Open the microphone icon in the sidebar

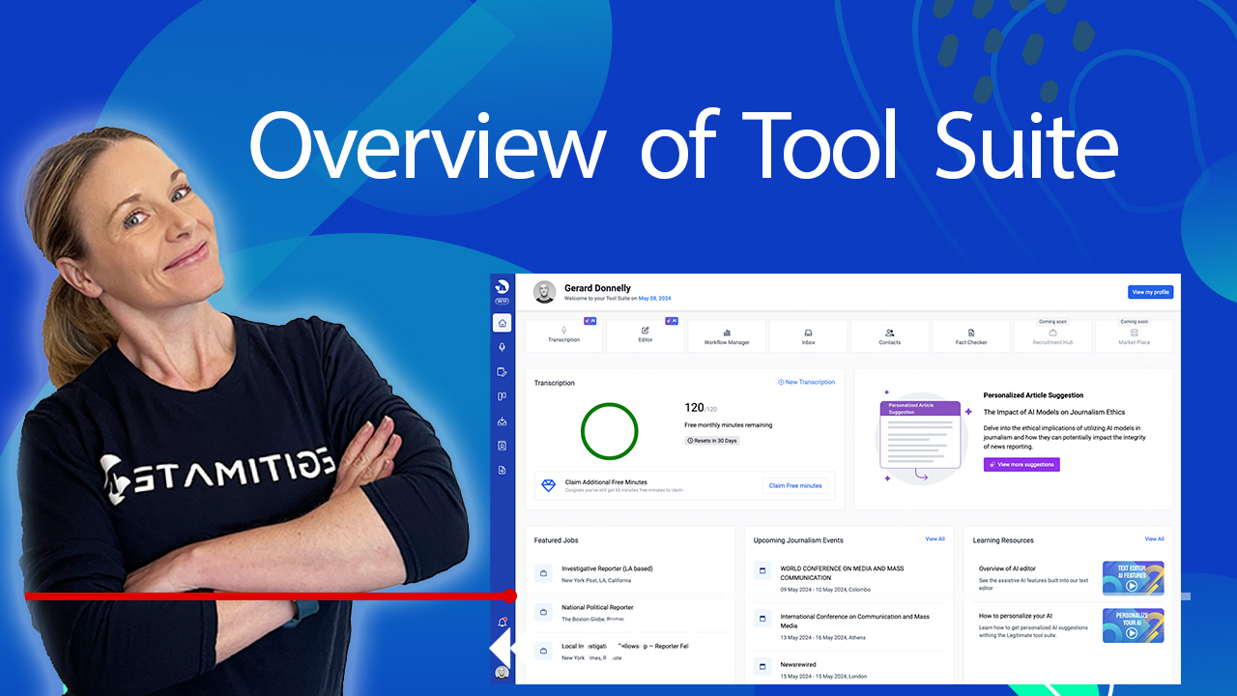[x=502, y=347]
